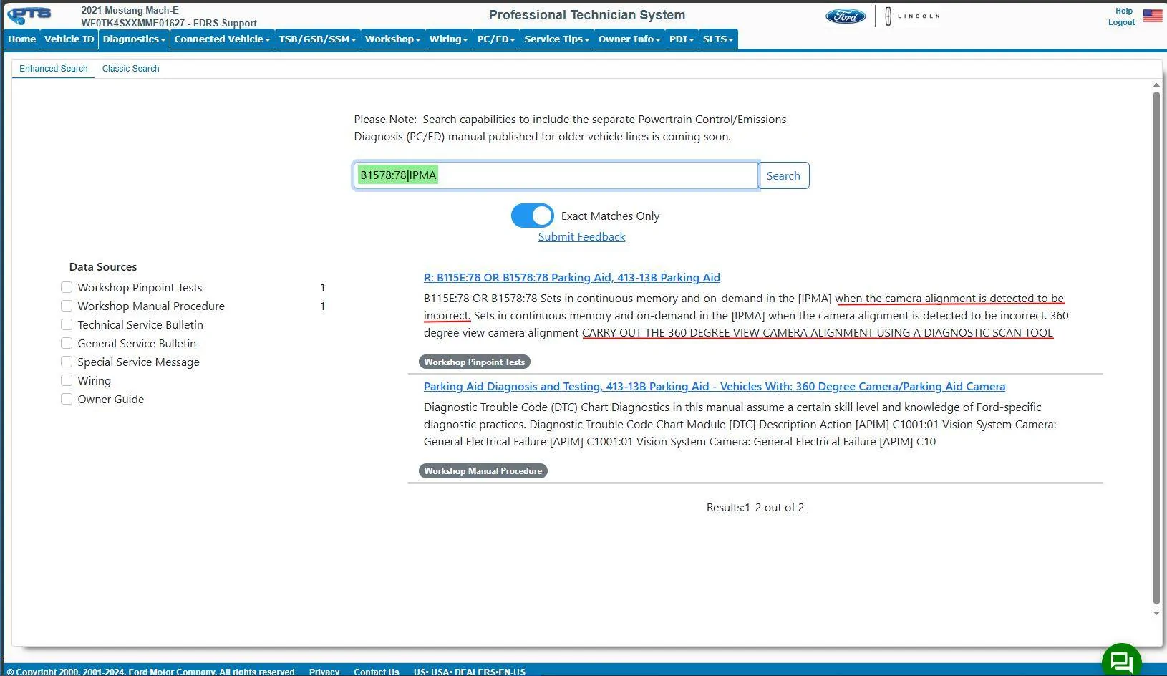Image resolution: width=1167 pixels, height=676 pixels.
Task: Open B115E:78 OR B1578:78 Parking Aid result
Action: [571, 278]
